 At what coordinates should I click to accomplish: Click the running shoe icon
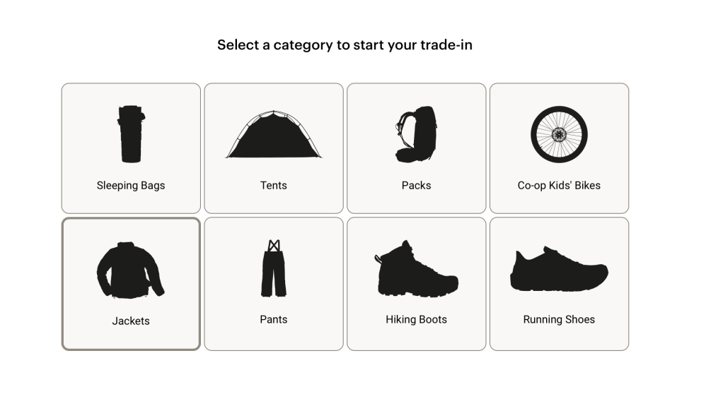559,269
